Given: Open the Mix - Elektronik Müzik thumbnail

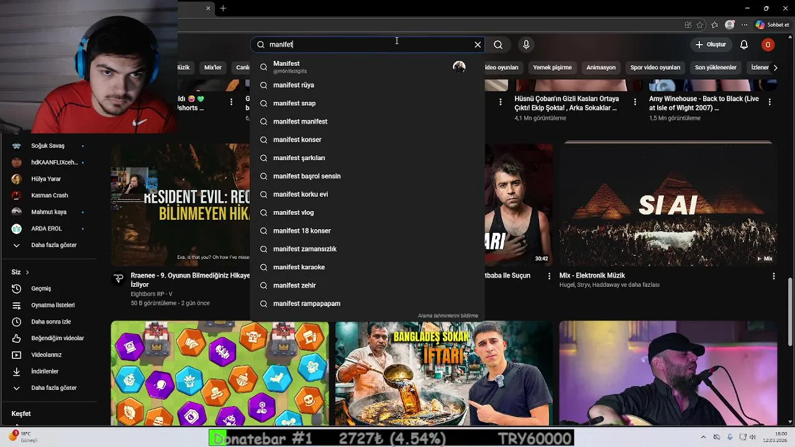Looking at the screenshot, I should click(x=668, y=205).
